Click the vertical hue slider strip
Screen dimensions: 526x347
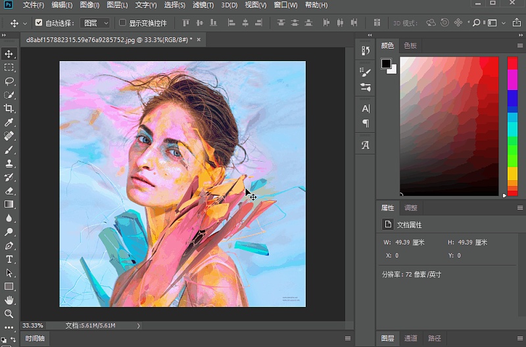[512, 126]
